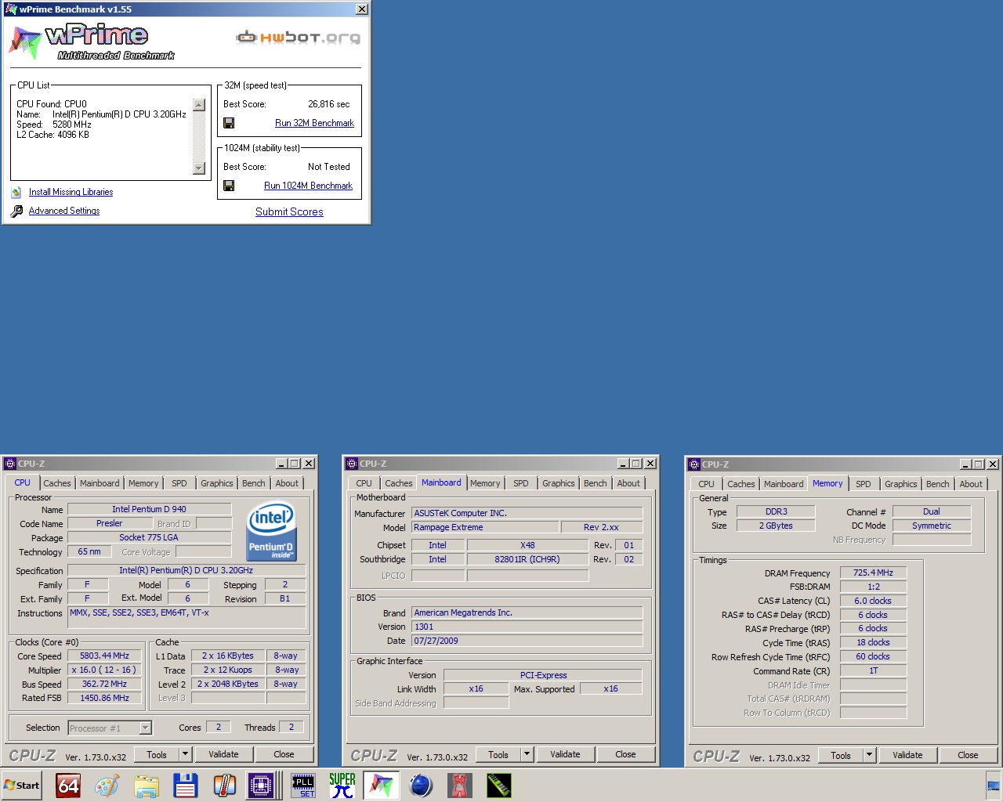Image resolution: width=1003 pixels, height=802 pixels.
Task: Click DRAM Frequency value 725.4 MHz
Action: coord(873,573)
